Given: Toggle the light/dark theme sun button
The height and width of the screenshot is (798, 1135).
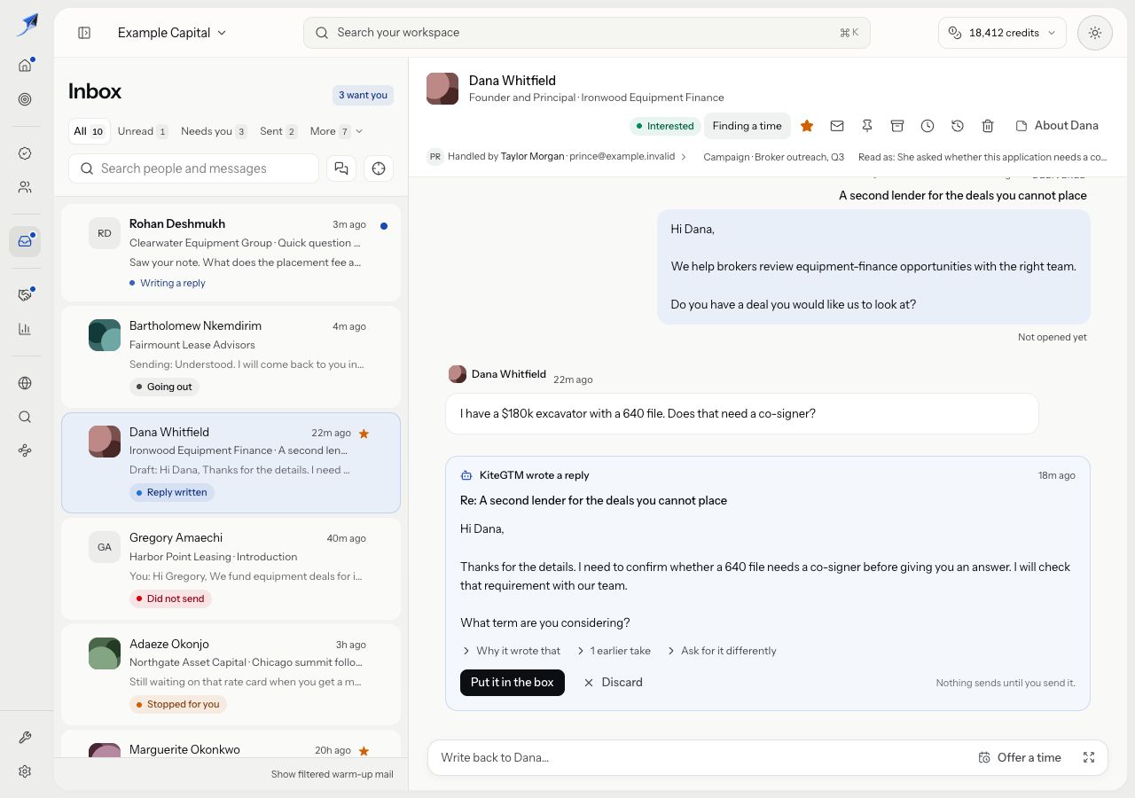Looking at the screenshot, I should pos(1094,33).
